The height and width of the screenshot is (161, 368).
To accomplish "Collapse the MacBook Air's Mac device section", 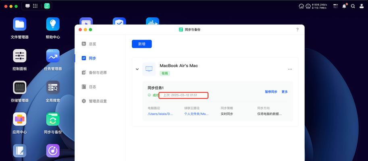I will coord(137,69).
